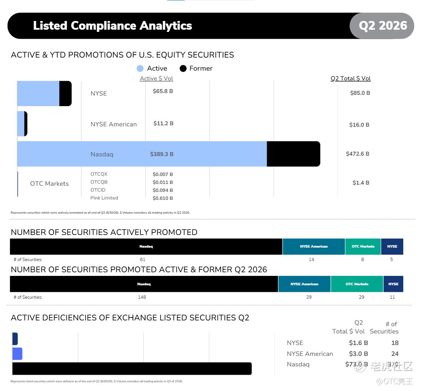Screen dimensions: 421x391
Task: Click the Nasdaq former black bar segment
Action: [x=294, y=154]
